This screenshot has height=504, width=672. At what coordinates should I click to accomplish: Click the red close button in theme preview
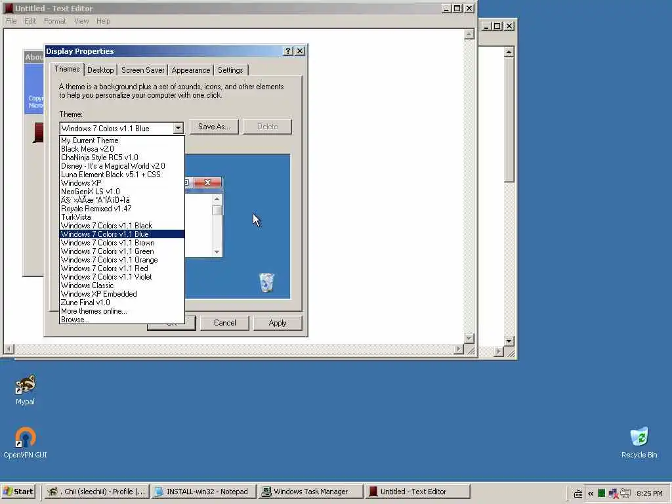click(208, 182)
